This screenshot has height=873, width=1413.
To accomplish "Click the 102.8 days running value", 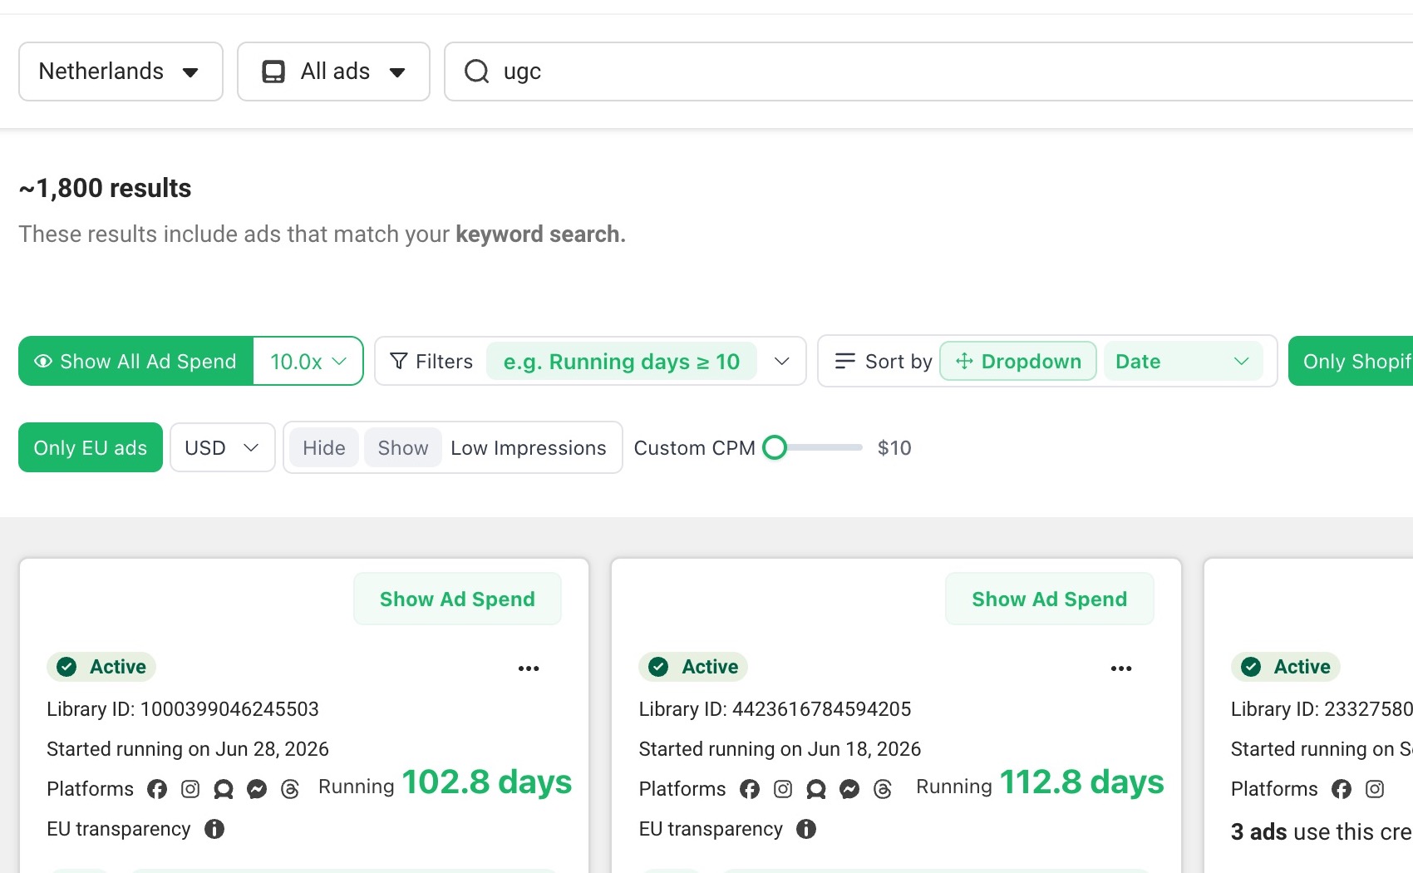I will pyautogui.click(x=487, y=782).
